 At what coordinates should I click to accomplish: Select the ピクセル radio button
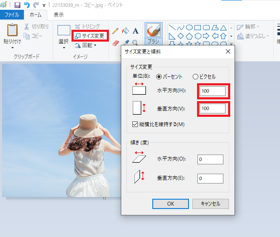coord(196,77)
